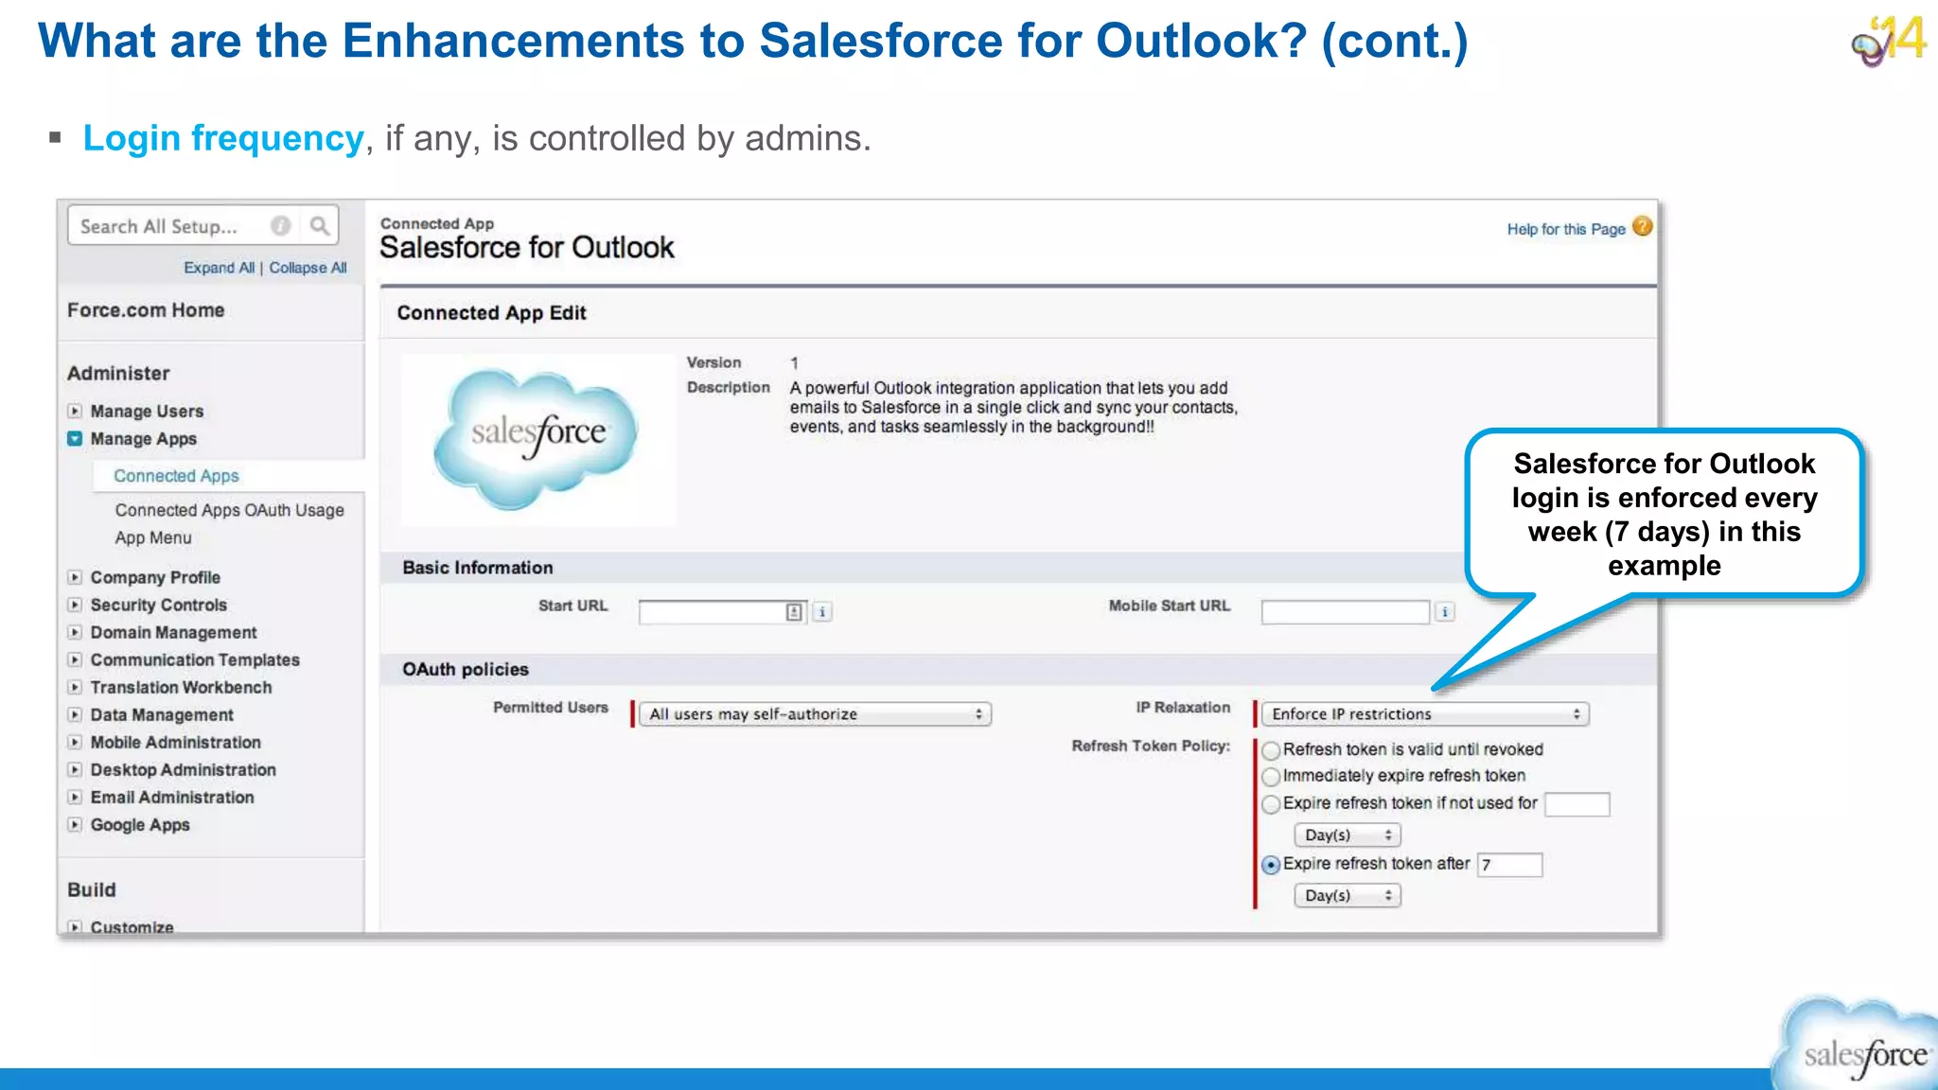Open the IP Relaxation dropdown
Image resolution: width=1938 pixels, height=1090 pixels.
[1425, 714]
